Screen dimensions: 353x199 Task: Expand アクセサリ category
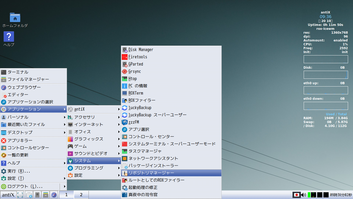click(x=94, y=117)
